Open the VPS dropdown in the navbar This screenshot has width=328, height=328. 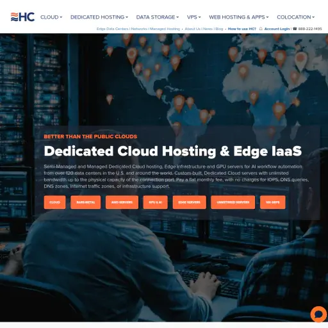pos(193,17)
